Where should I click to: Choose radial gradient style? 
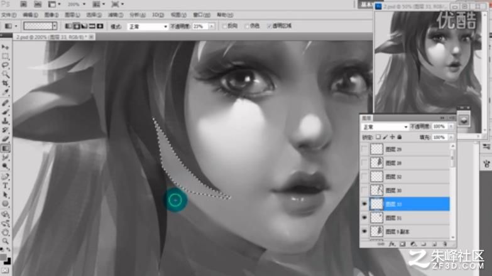click(76, 26)
